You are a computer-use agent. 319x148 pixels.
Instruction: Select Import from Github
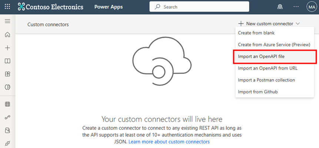[x=275, y=92]
